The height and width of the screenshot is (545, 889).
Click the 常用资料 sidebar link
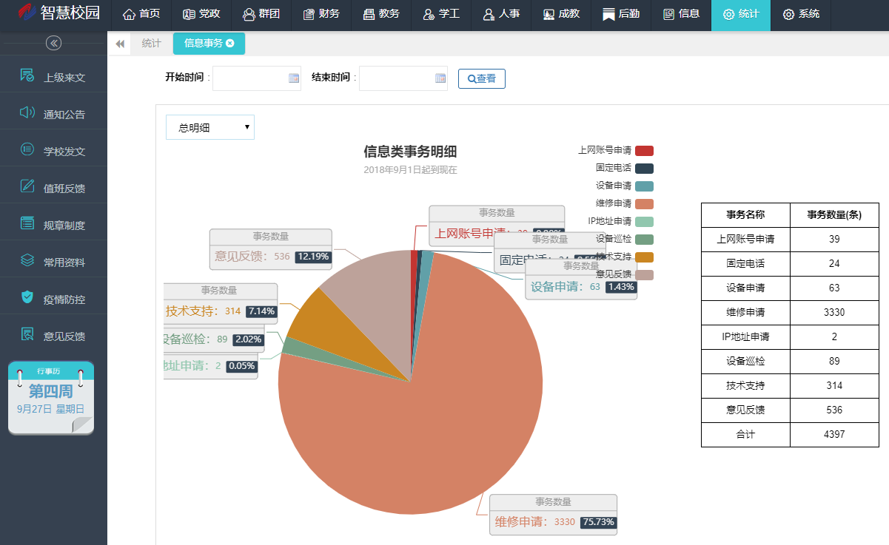(64, 263)
